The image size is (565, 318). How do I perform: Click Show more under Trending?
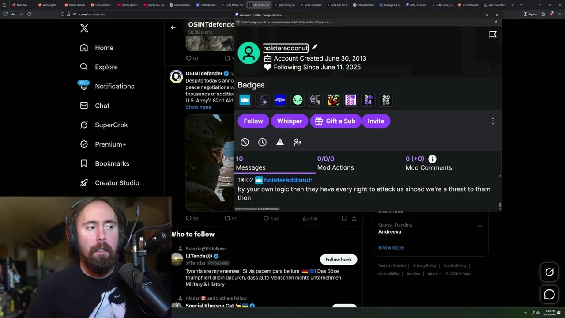[x=391, y=248]
